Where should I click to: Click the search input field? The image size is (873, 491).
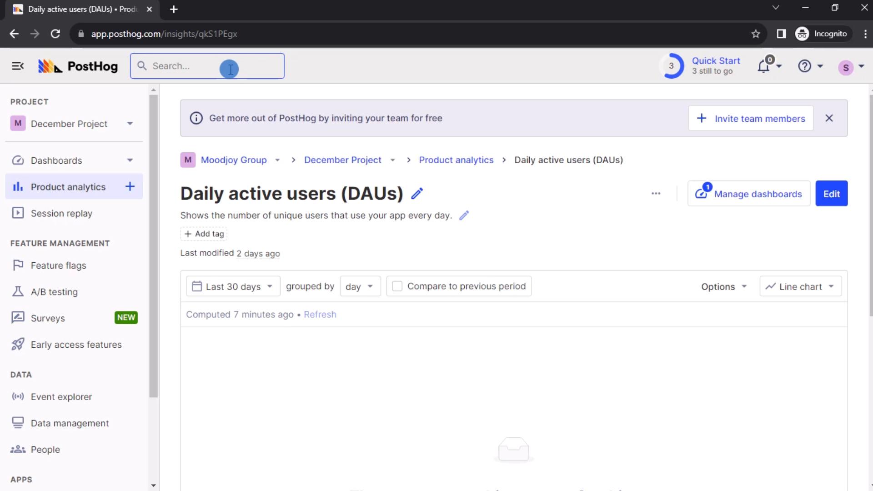point(207,66)
